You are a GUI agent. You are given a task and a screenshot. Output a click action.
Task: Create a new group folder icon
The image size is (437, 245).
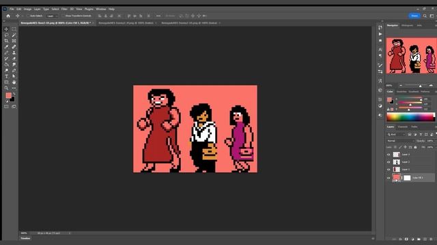pyautogui.click(x=419, y=239)
